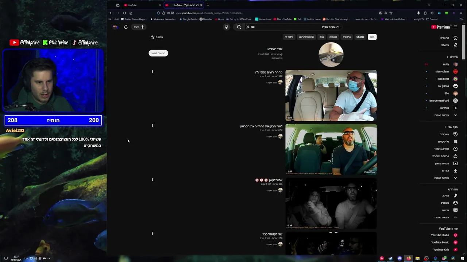
Task: Open YouTube Studio link
Action: 444,235
